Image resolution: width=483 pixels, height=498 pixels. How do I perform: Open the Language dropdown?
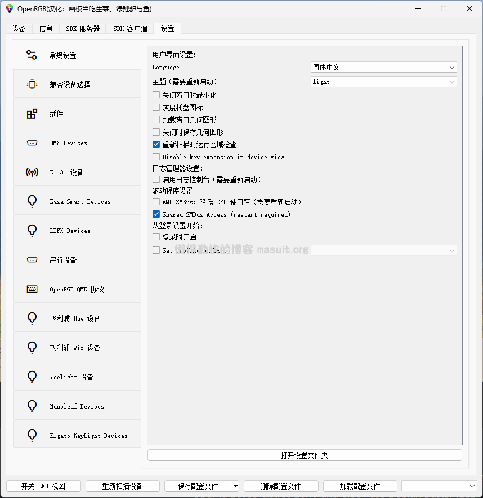coord(383,66)
